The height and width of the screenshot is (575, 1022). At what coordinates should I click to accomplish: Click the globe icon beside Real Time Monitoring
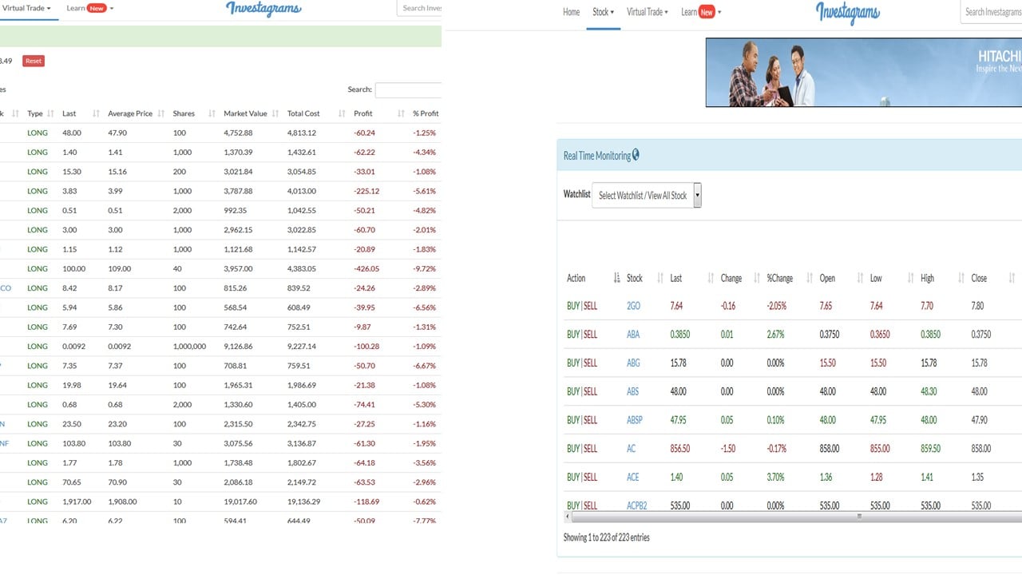point(636,155)
